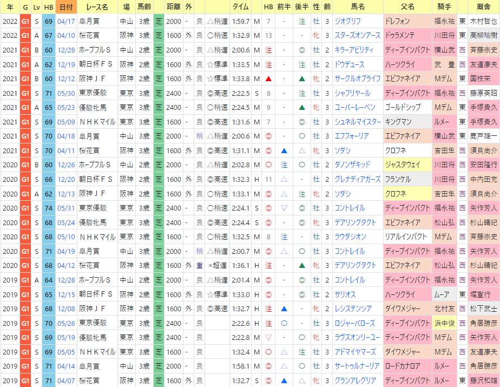
Task: Open the 05/10 date link
Action: (66, 237)
